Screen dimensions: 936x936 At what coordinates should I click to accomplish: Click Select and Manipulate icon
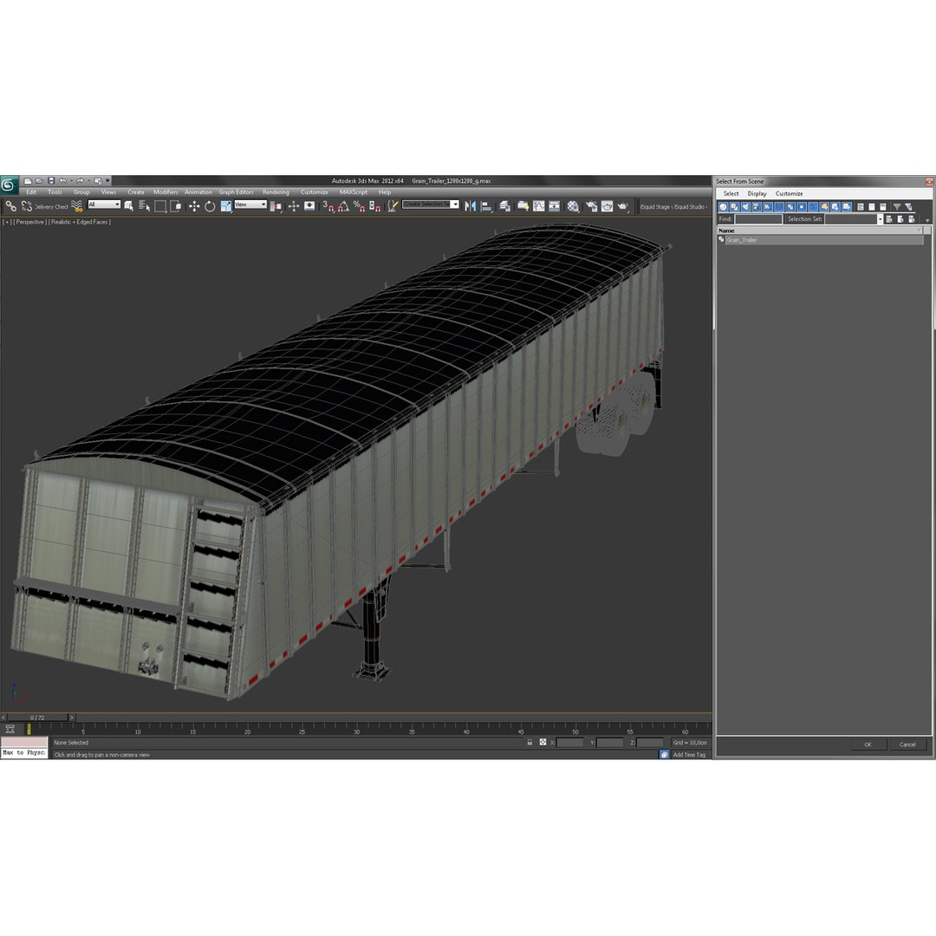tap(294, 206)
